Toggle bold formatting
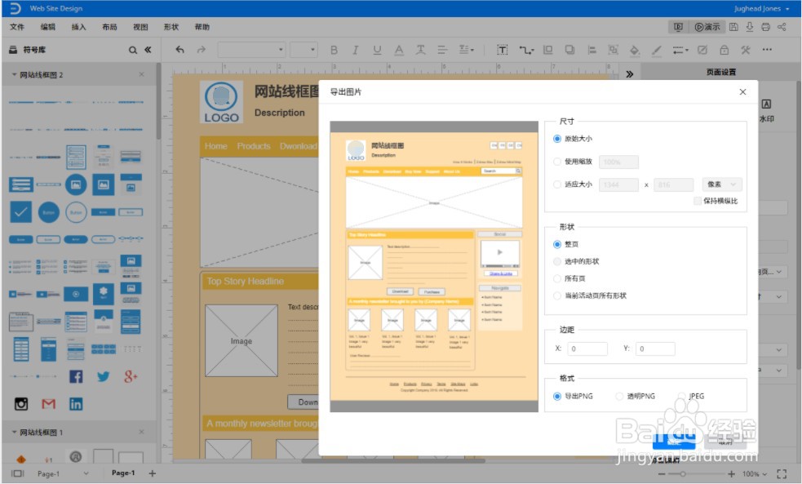This screenshot has height=484, width=802. point(334,50)
